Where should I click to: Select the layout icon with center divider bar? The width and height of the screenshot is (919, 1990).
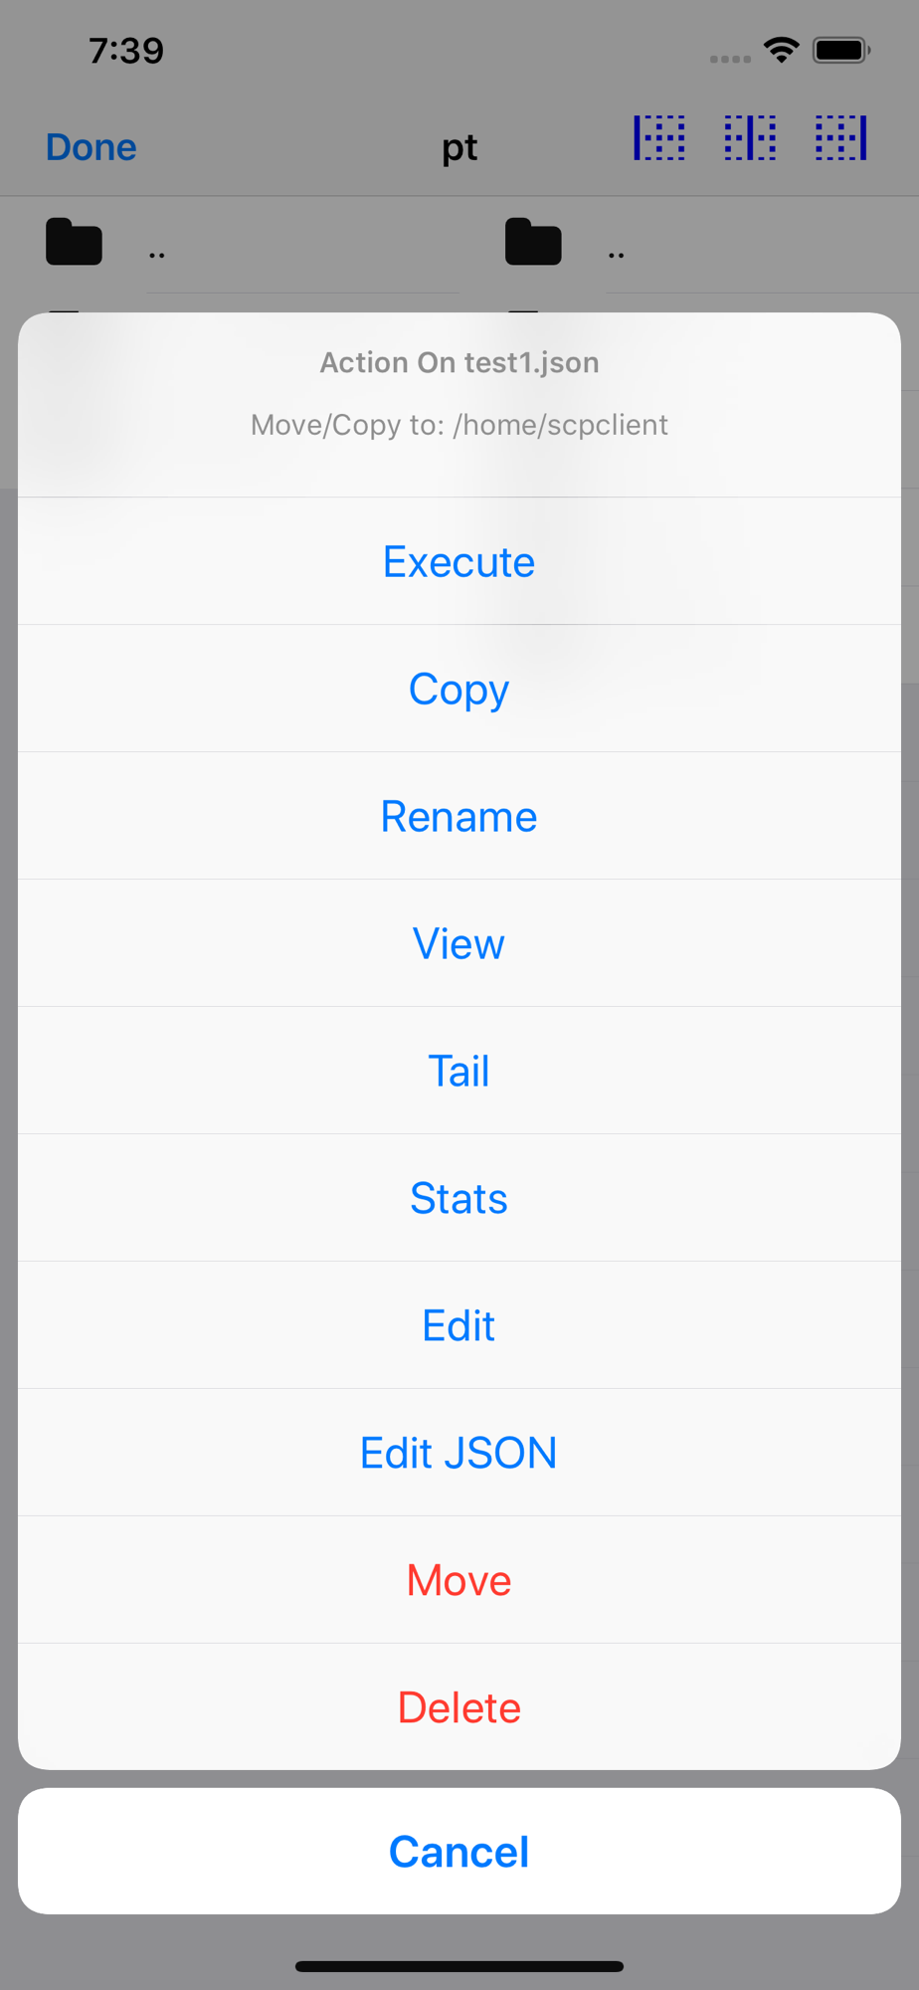(750, 137)
